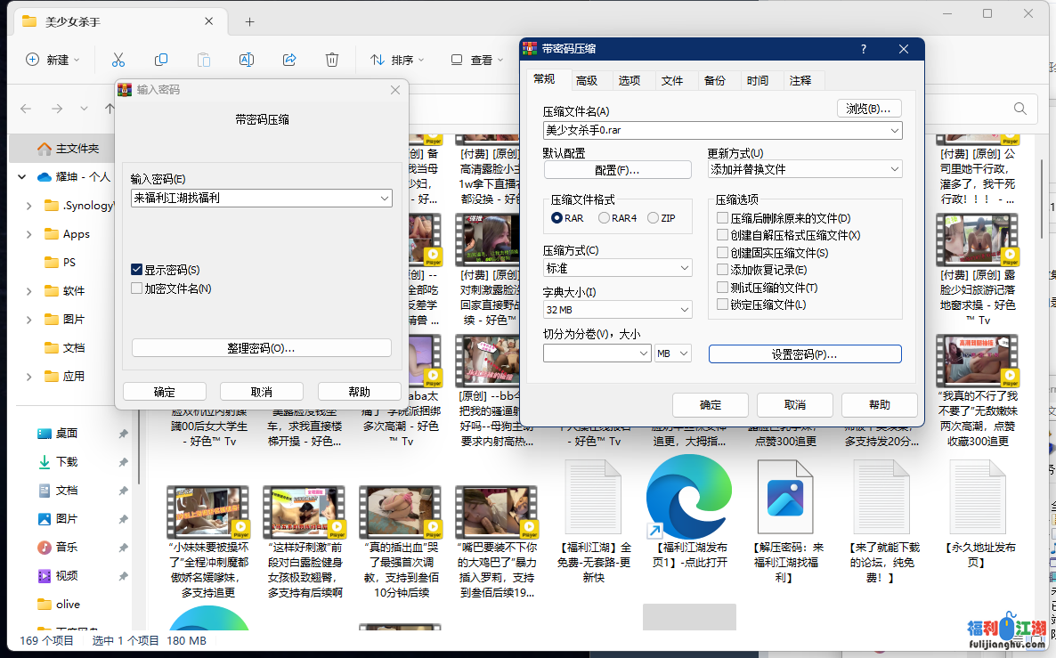Click the 浏览(B) button

point(867,108)
